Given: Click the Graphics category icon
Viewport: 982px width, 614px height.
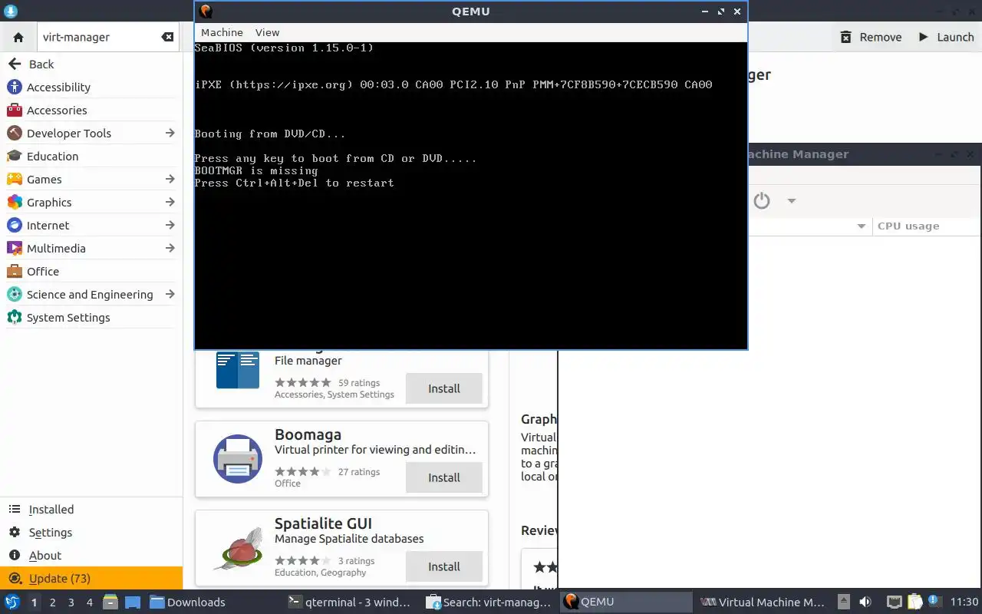Looking at the screenshot, I should pyautogui.click(x=15, y=202).
